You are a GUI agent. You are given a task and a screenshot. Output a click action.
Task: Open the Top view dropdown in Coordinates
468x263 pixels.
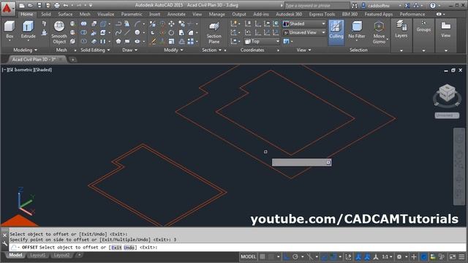[262, 42]
